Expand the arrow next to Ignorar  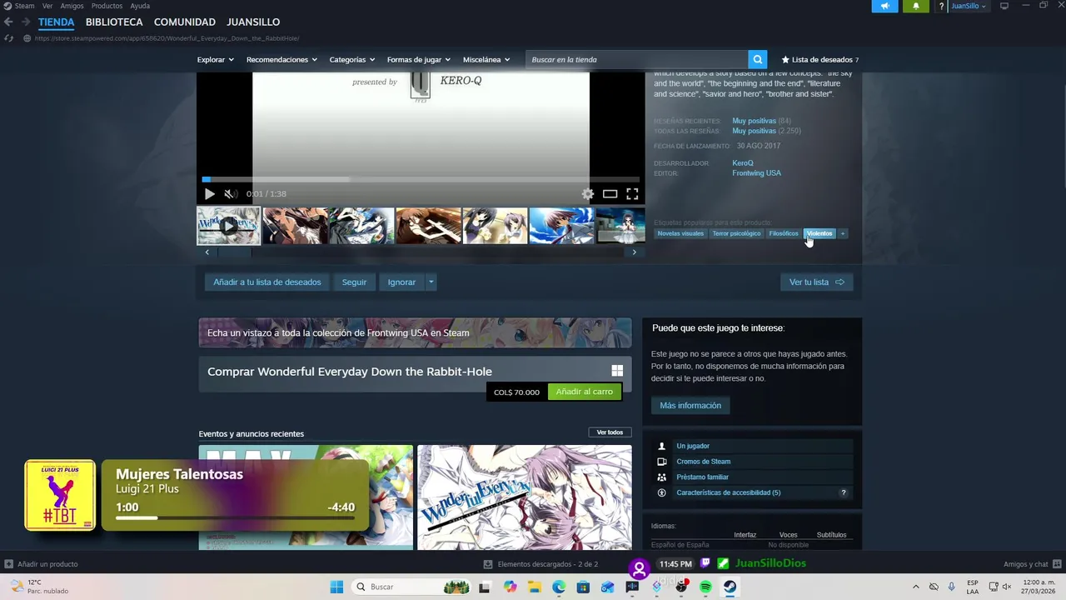pos(431,282)
